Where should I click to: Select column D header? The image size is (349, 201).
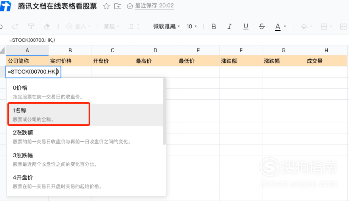pos(155,51)
